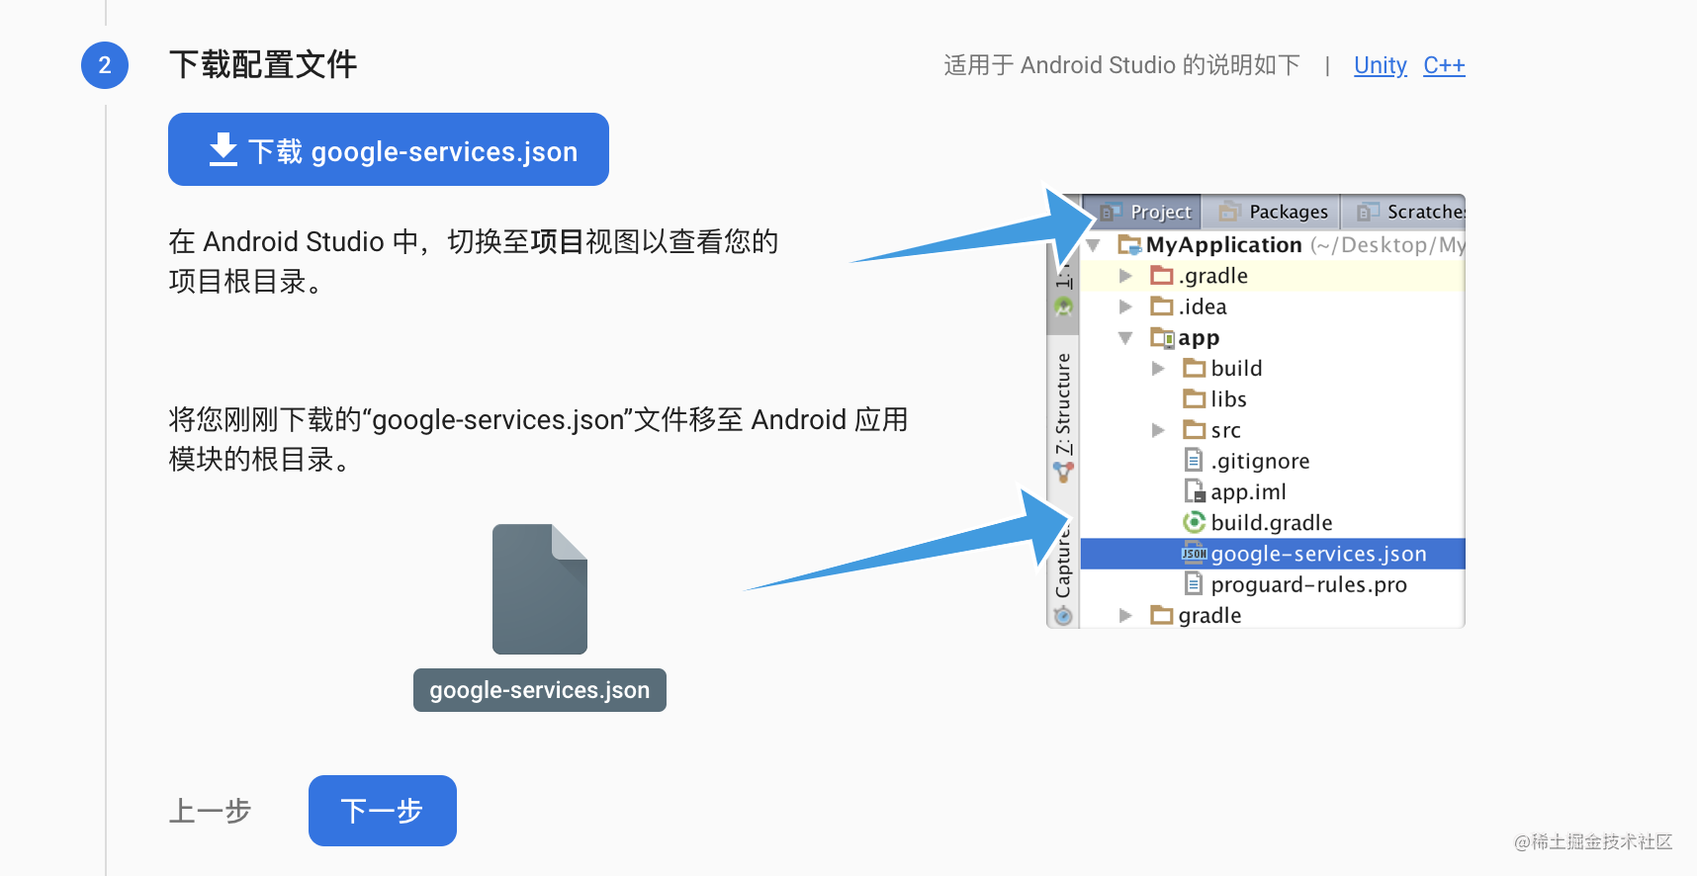Click the proguard-rules.pro file icon
The height and width of the screenshot is (876, 1697).
coord(1195,583)
